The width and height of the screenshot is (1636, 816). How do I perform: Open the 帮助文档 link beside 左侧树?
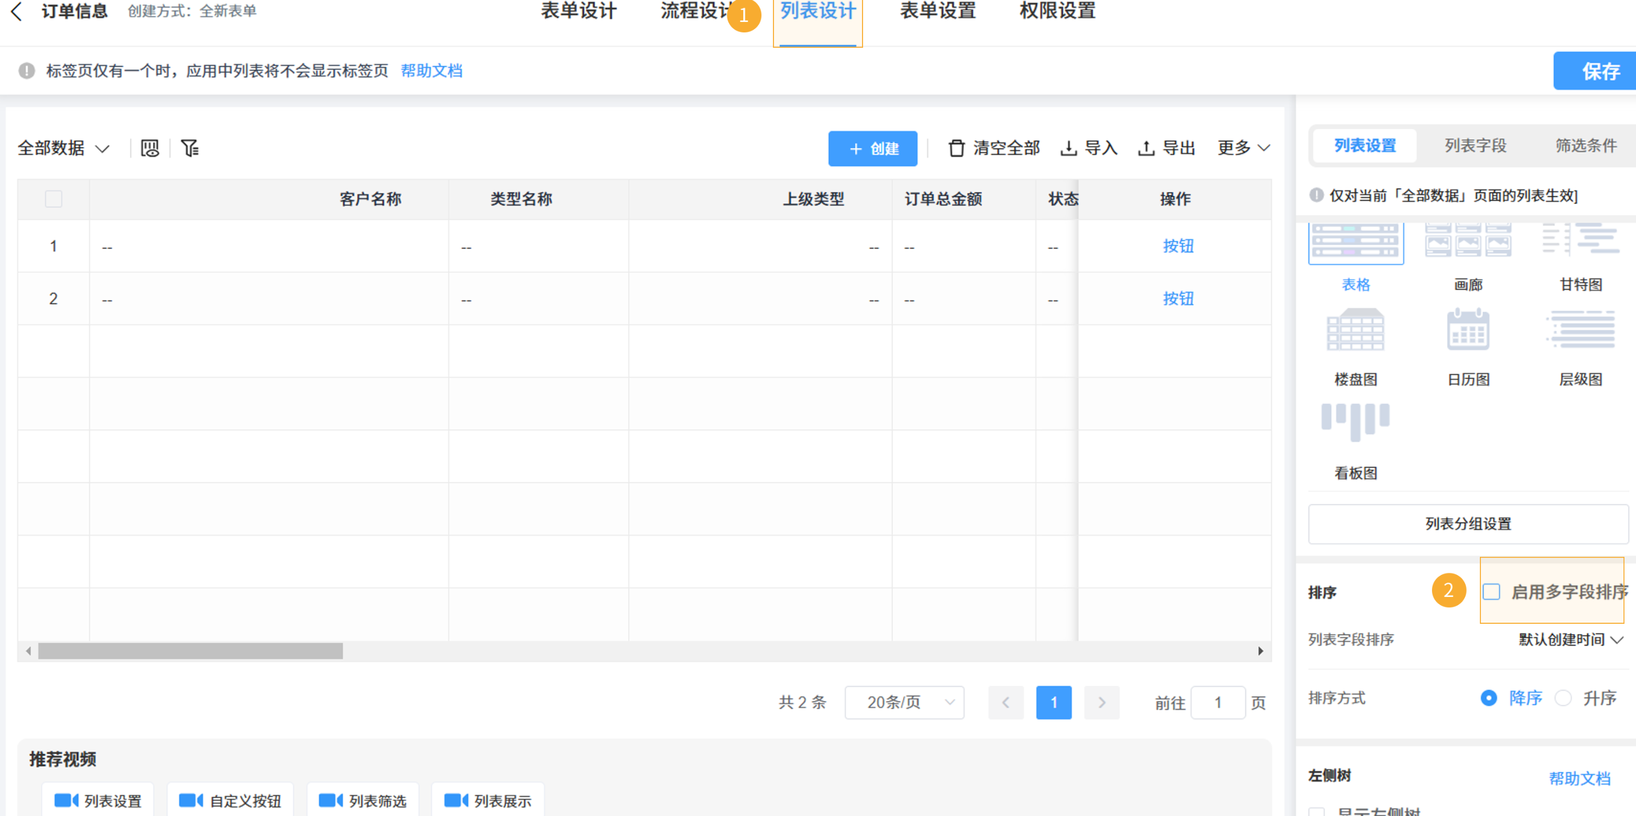tap(1579, 779)
